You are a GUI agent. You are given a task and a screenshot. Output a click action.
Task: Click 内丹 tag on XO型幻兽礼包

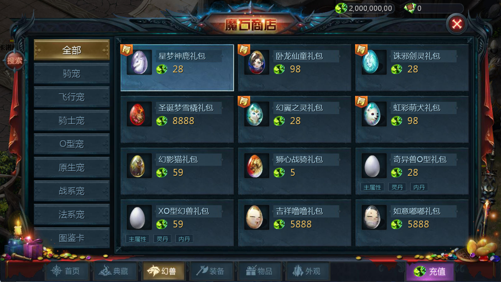(184, 239)
